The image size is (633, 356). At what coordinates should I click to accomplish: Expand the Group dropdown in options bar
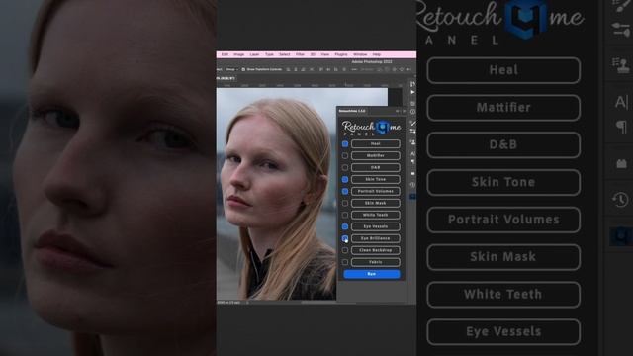232,69
